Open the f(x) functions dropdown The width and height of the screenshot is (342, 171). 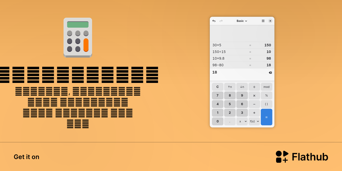tap(254, 121)
